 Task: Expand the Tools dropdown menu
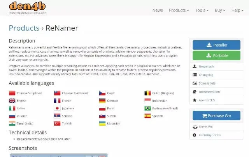202,10
